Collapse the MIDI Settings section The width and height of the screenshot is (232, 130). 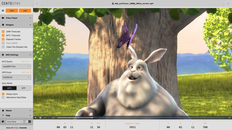[30, 55]
